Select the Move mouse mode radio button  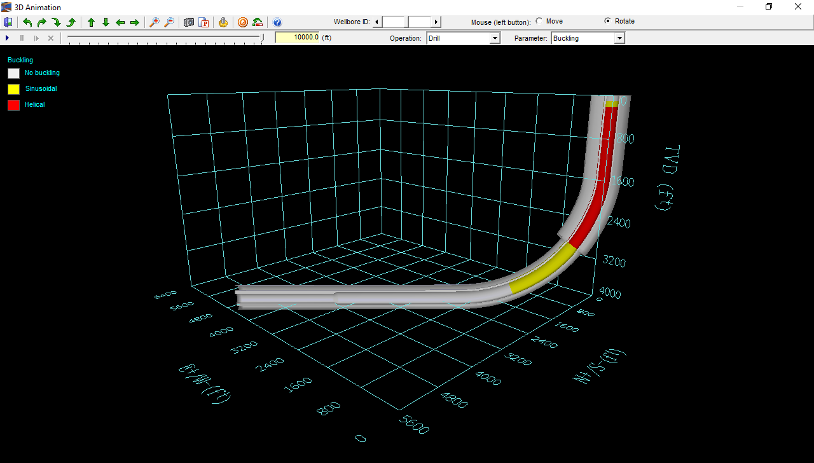click(x=539, y=21)
